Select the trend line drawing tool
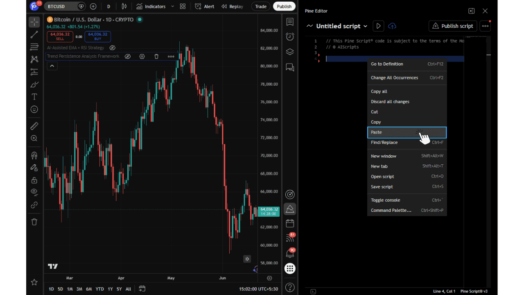Screen dimensions: 524x295 coord(34,35)
